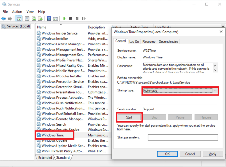
Task: Click the Back navigation arrow
Action: point(3,18)
